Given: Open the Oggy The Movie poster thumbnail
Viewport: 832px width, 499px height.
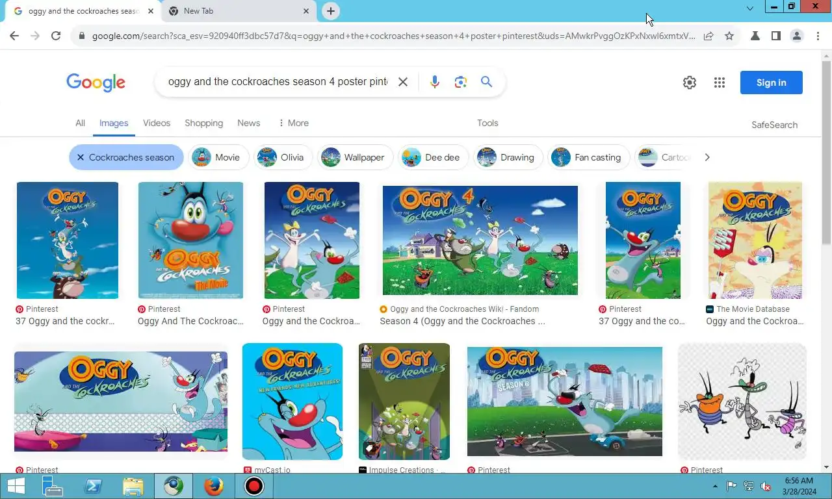Looking at the screenshot, I should click(x=190, y=240).
